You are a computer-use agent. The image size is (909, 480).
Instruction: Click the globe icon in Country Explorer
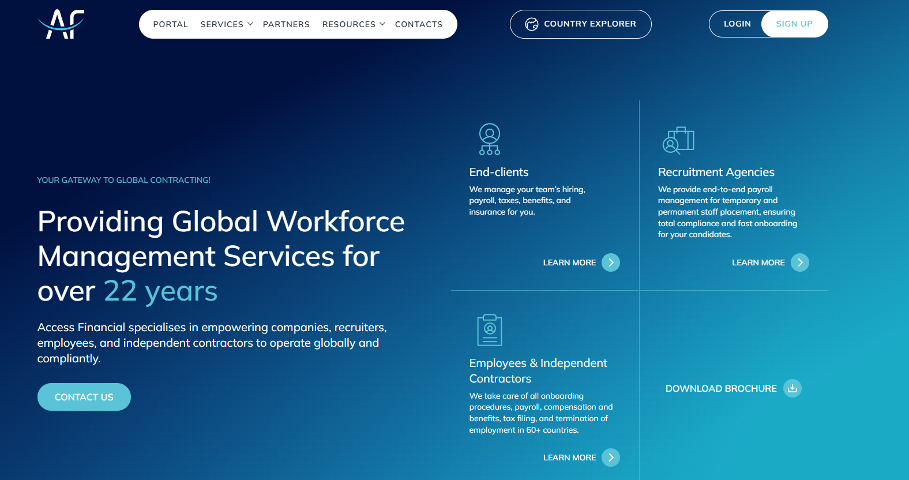(x=531, y=24)
